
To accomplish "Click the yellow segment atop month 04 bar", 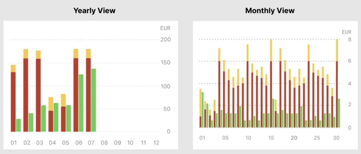I will pyautogui.click(x=51, y=104).
